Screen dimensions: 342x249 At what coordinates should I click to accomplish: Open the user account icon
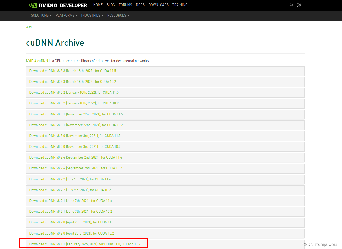click(299, 5)
